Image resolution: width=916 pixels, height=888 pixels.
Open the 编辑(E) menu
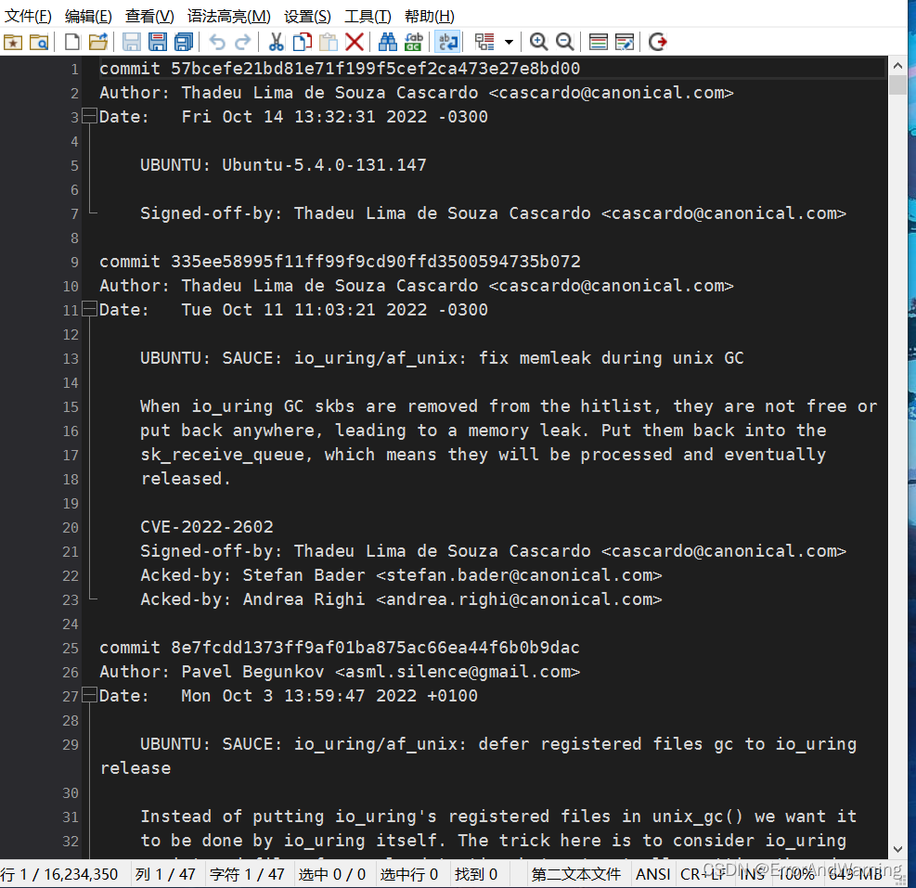pos(88,16)
